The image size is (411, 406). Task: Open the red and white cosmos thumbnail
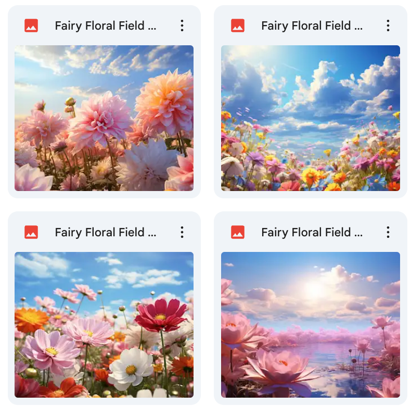pyautogui.click(x=104, y=325)
